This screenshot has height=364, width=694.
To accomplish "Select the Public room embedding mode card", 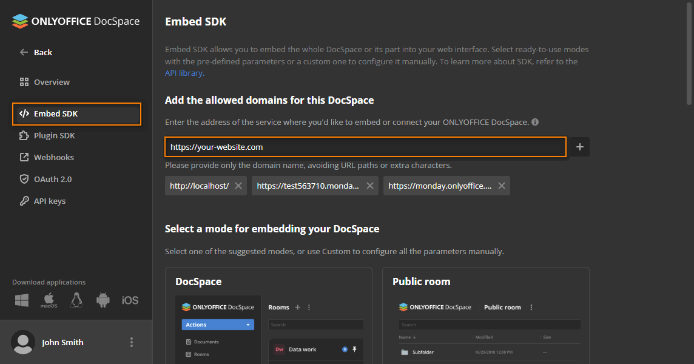I will pyautogui.click(x=485, y=315).
